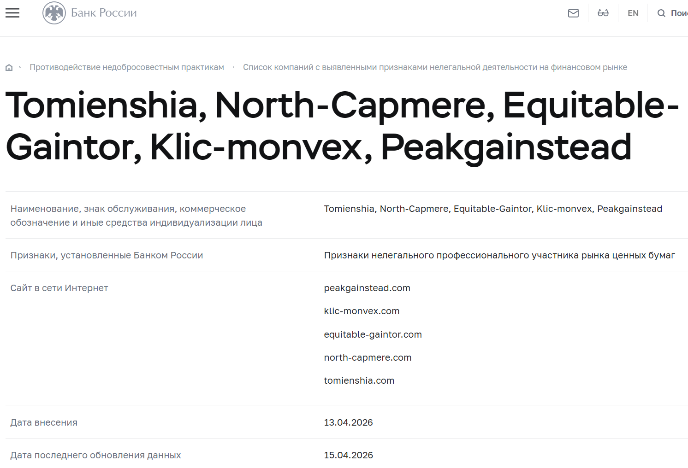
Task: Switch the site language to EN
Action: (x=633, y=12)
